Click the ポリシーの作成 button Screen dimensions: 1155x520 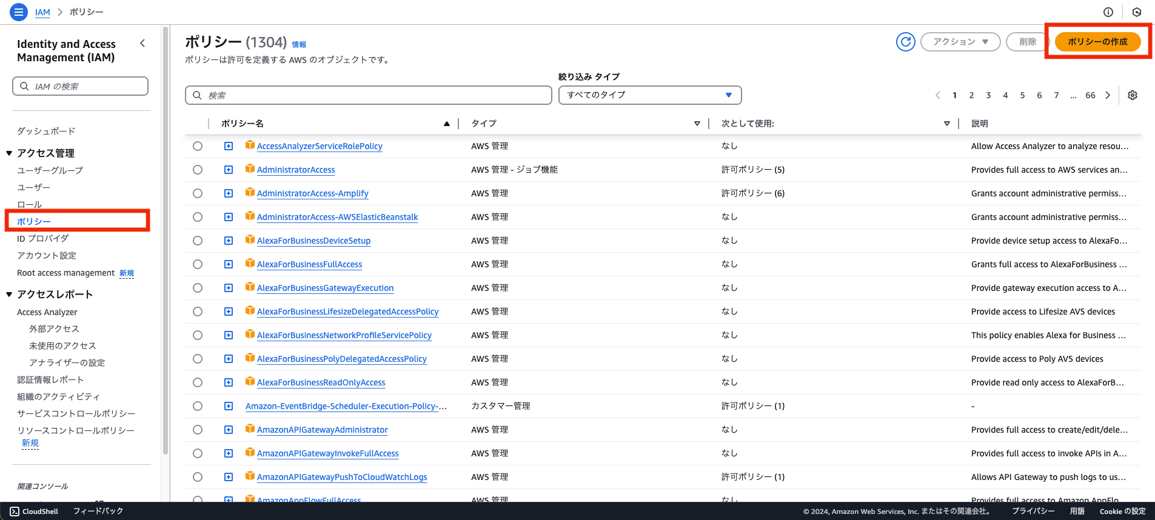point(1097,42)
